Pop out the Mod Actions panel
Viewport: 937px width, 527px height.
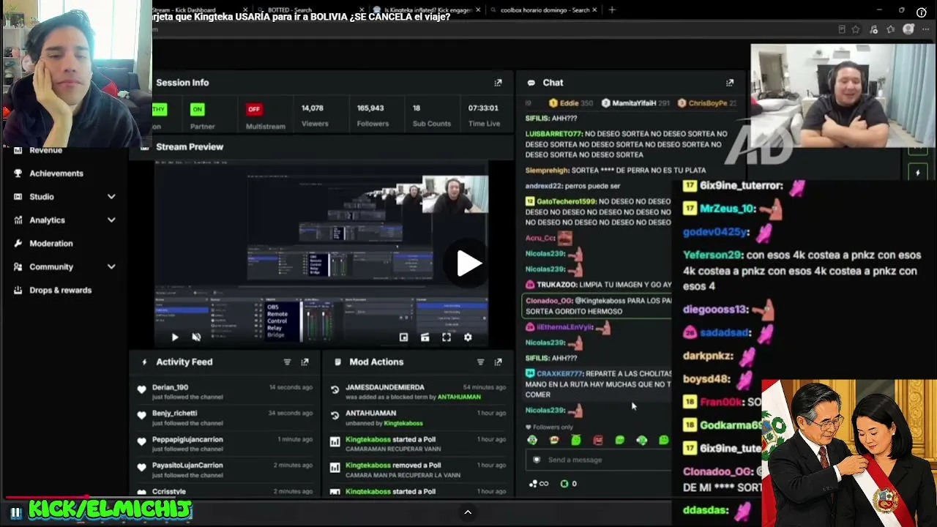click(x=498, y=362)
